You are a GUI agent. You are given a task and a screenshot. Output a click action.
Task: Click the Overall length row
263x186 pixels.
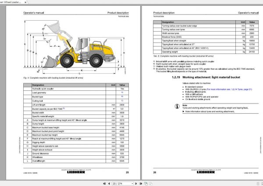76,161
